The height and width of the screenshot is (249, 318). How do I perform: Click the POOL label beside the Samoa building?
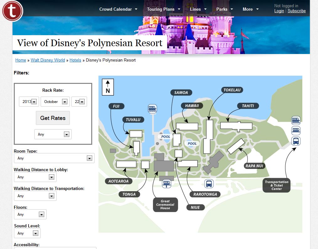pos(166,137)
